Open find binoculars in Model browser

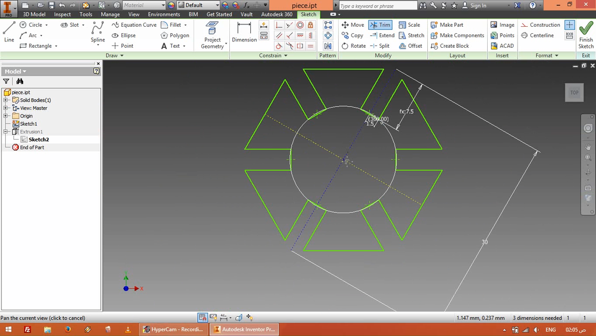pyautogui.click(x=20, y=81)
